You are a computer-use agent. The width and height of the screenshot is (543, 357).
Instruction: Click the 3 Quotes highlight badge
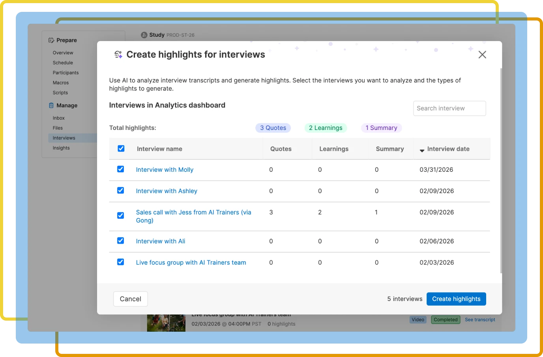(x=273, y=128)
